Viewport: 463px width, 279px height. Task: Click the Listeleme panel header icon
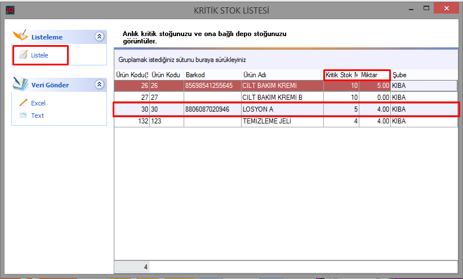pos(20,36)
